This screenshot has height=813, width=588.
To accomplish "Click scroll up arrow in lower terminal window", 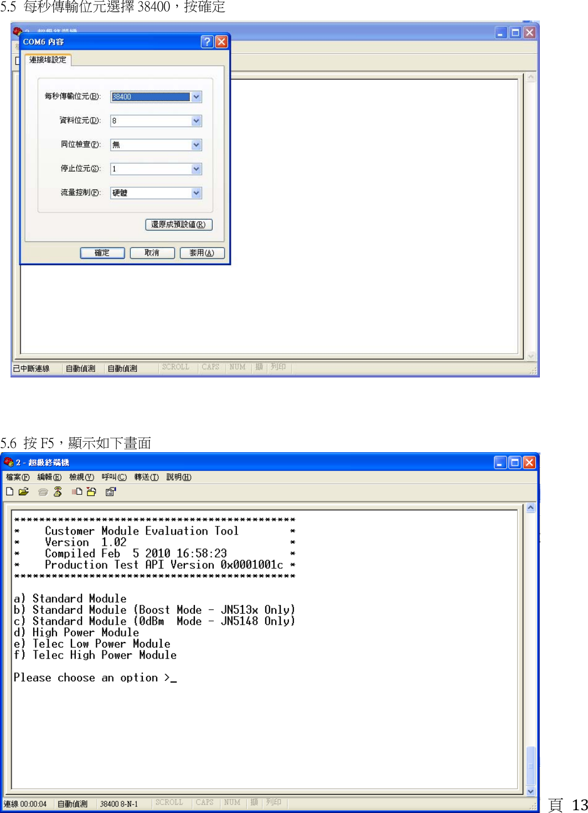I will click(530, 508).
